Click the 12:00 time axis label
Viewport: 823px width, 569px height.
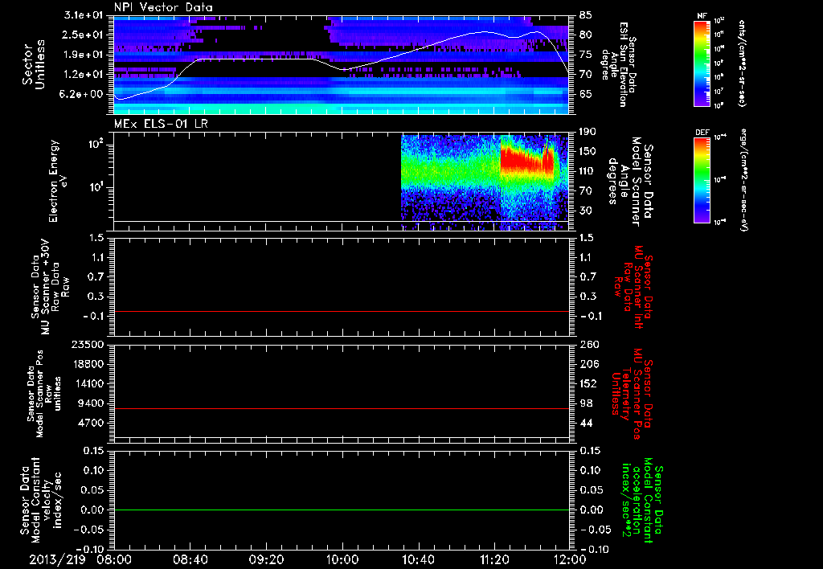tap(570, 559)
